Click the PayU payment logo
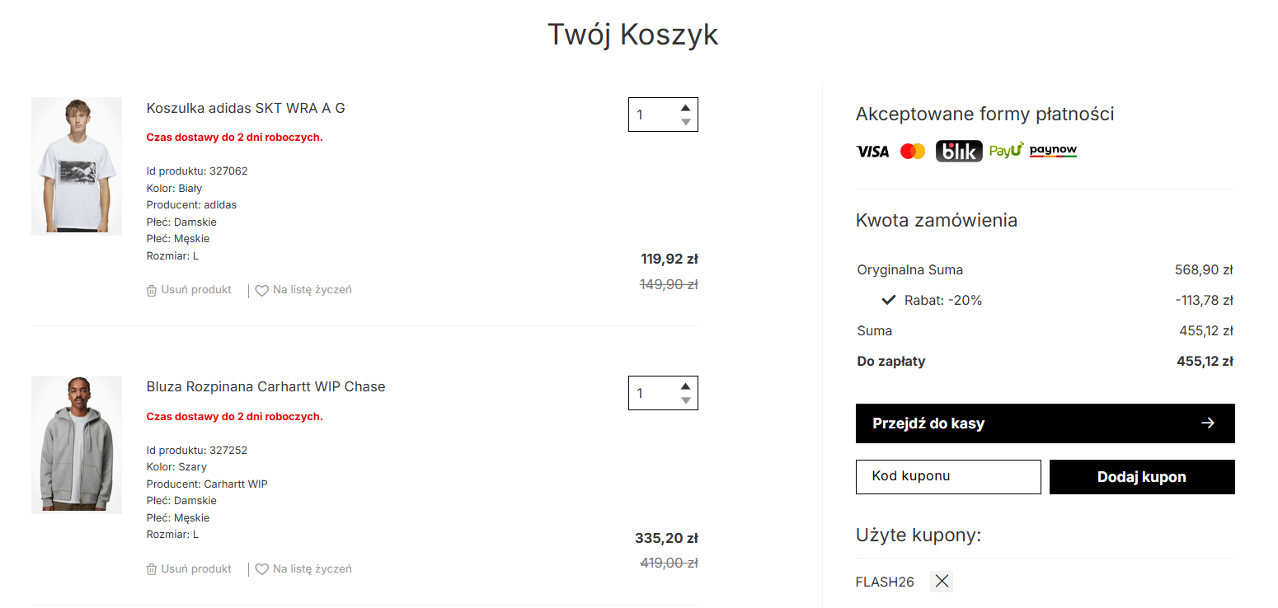Image resolution: width=1278 pixels, height=608 pixels. (1006, 150)
